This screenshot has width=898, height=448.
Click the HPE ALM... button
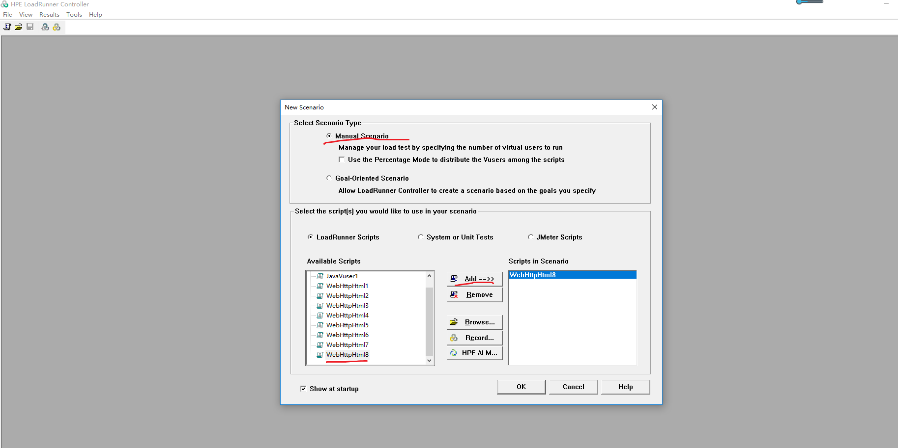pos(474,353)
